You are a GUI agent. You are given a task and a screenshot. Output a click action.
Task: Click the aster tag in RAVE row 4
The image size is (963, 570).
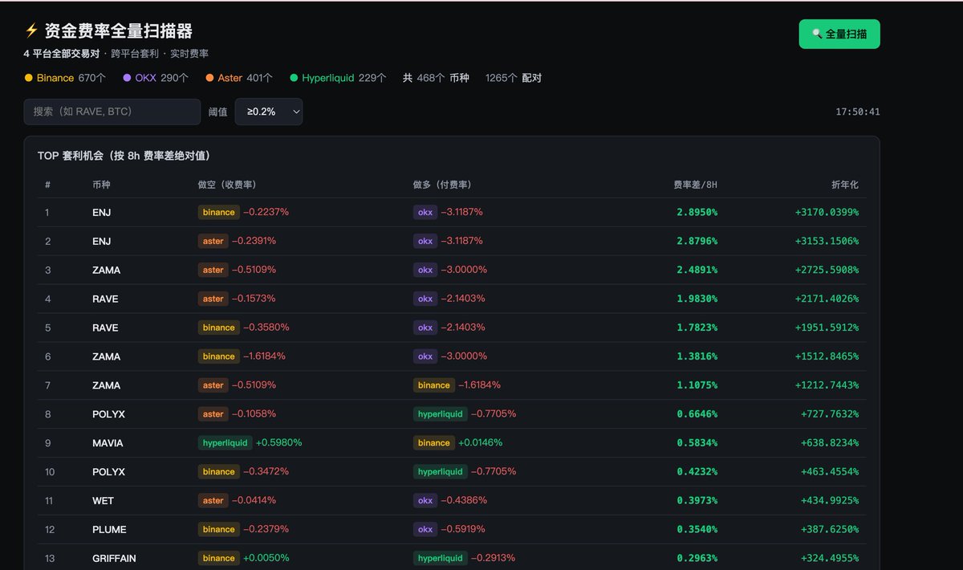click(x=213, y=299)
